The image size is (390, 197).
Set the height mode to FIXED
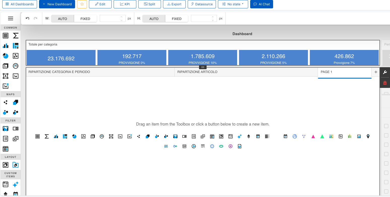pos(177,19)
